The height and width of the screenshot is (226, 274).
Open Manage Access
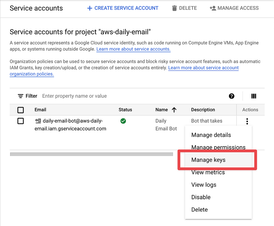[234, 8]
